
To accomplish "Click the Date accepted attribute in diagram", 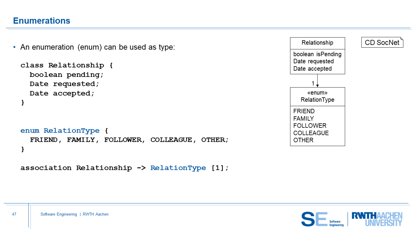I will [312, 69].
